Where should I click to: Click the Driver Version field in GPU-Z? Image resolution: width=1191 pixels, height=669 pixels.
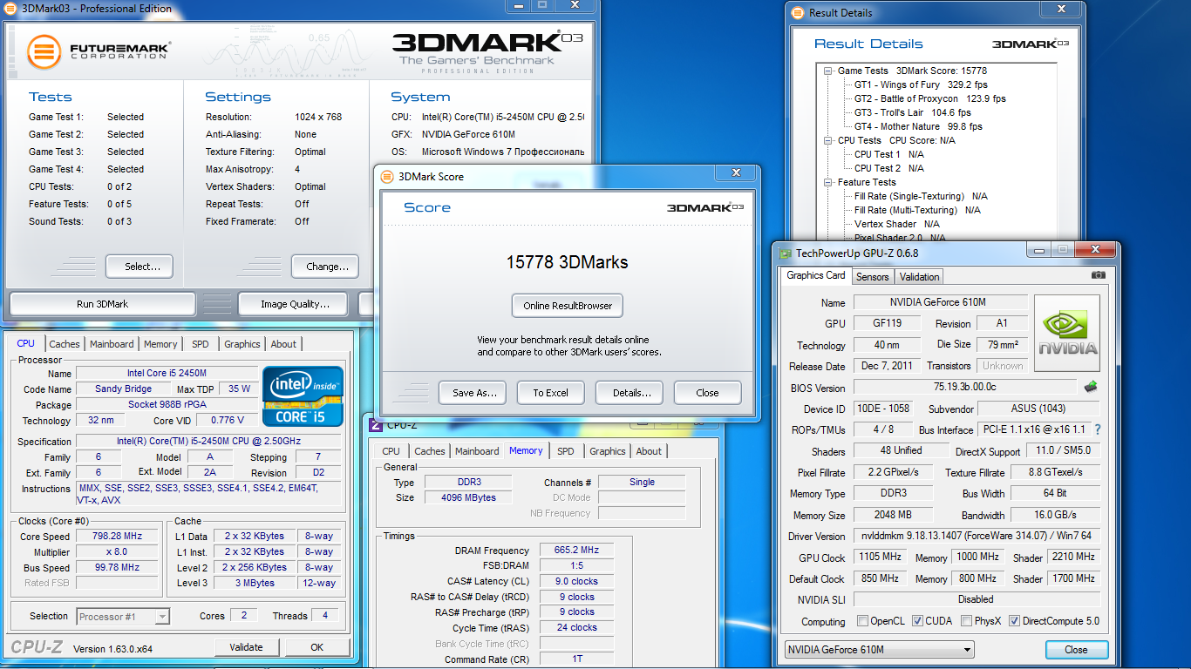[x=976, y=537]
